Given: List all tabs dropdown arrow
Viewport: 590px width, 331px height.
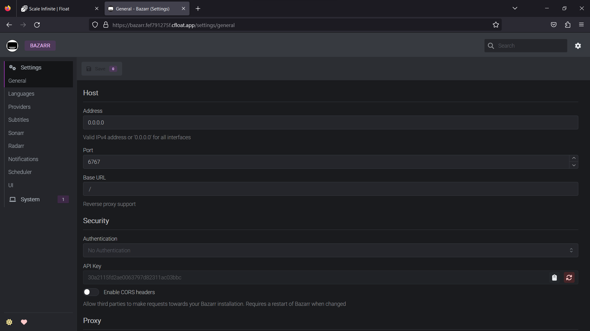Looking at the screenshot, I should [x=515, y=8].
